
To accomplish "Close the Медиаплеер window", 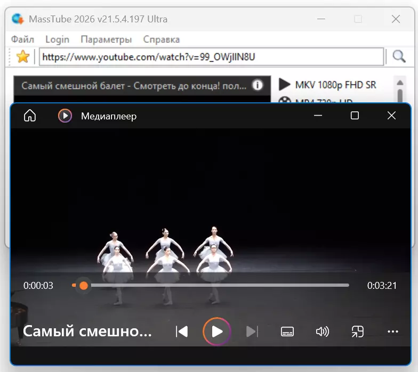I will pos(391,115).
